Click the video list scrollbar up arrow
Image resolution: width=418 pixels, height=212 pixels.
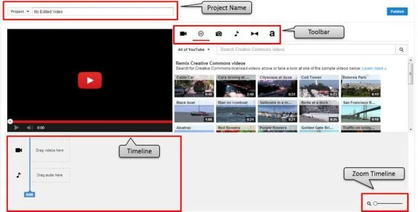coord(411,60)
